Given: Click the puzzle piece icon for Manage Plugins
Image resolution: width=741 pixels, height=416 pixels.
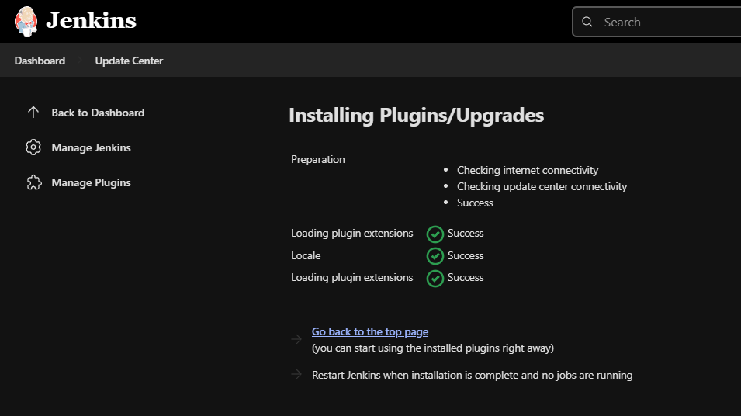Looking at the screenshot, I should click(x=33, y=182).
